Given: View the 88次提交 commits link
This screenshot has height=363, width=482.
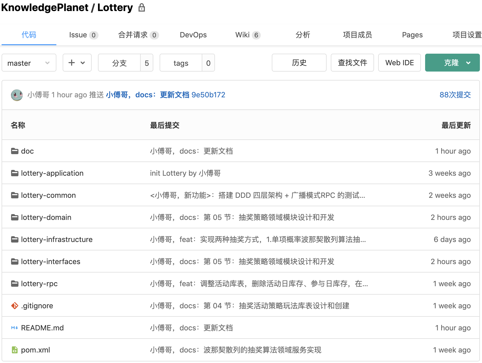Looking at the screenshot, I should pos(455,95).
